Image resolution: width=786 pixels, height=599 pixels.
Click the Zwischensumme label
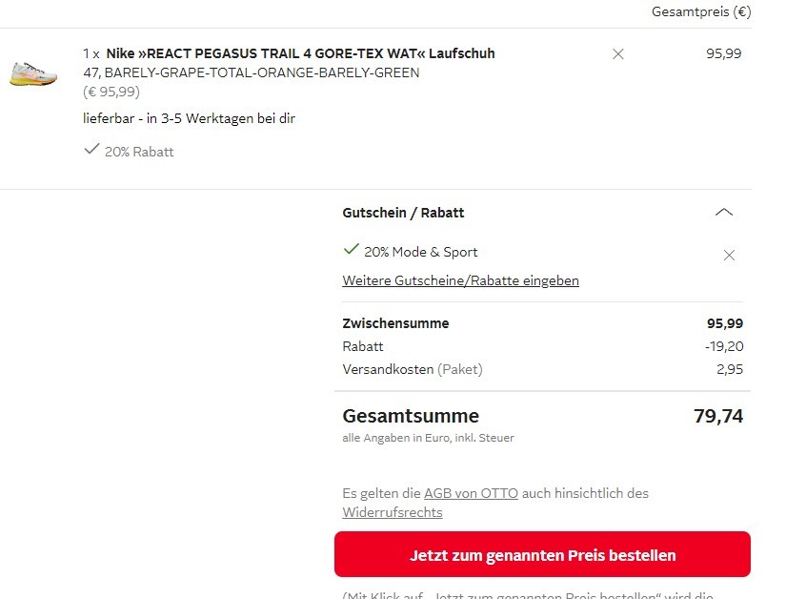395,323
